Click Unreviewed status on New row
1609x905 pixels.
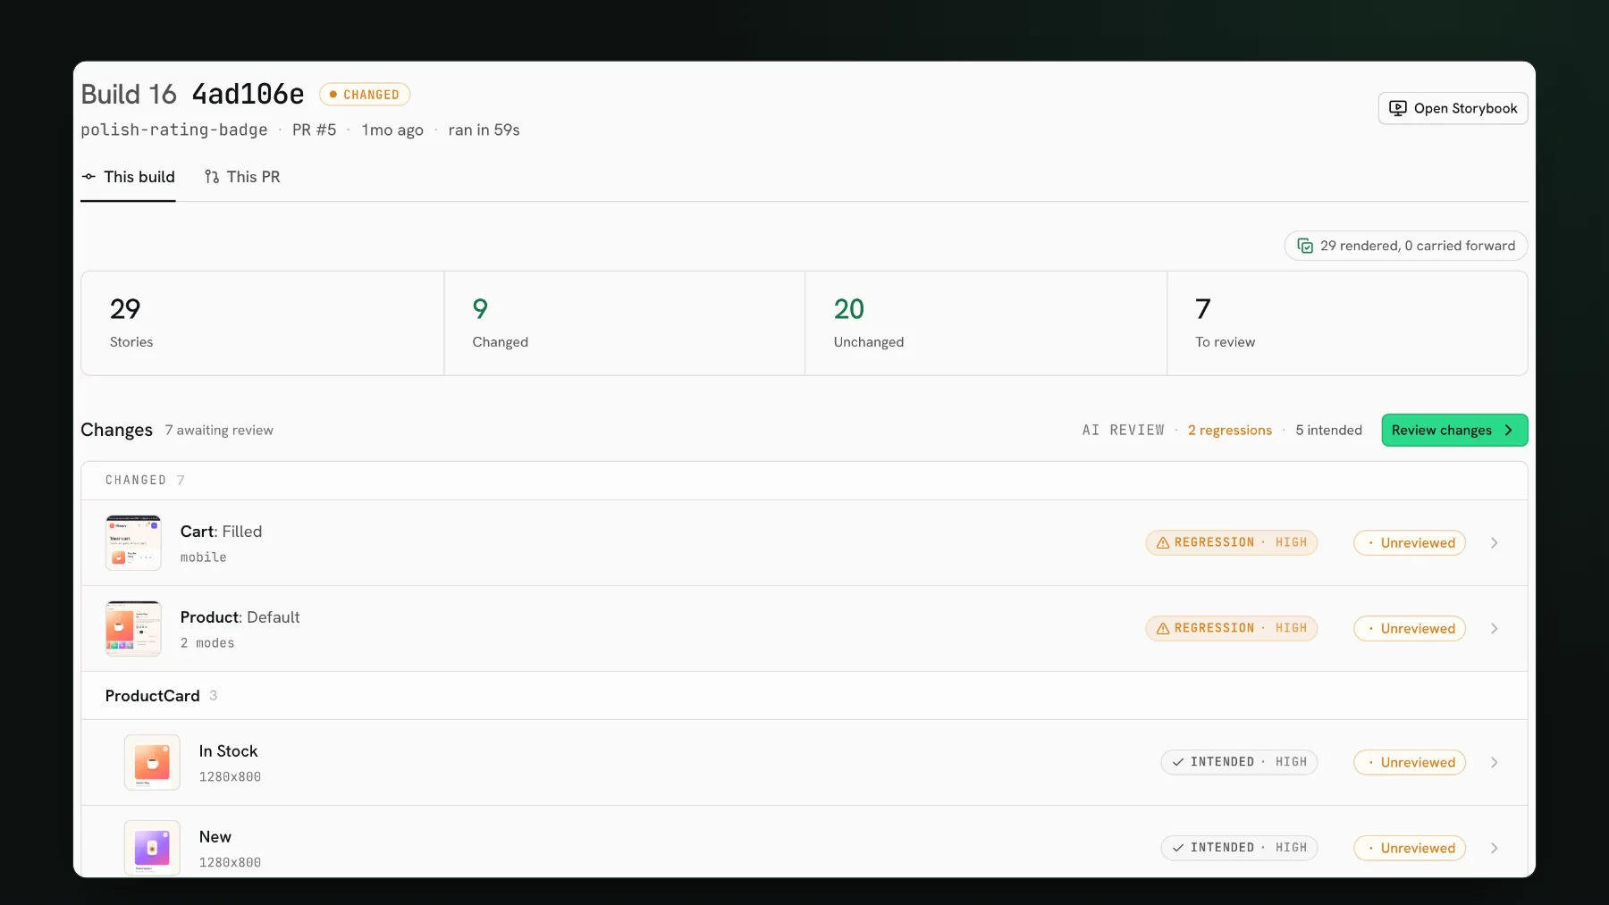pyautogui.click(x=1410, y=849)
